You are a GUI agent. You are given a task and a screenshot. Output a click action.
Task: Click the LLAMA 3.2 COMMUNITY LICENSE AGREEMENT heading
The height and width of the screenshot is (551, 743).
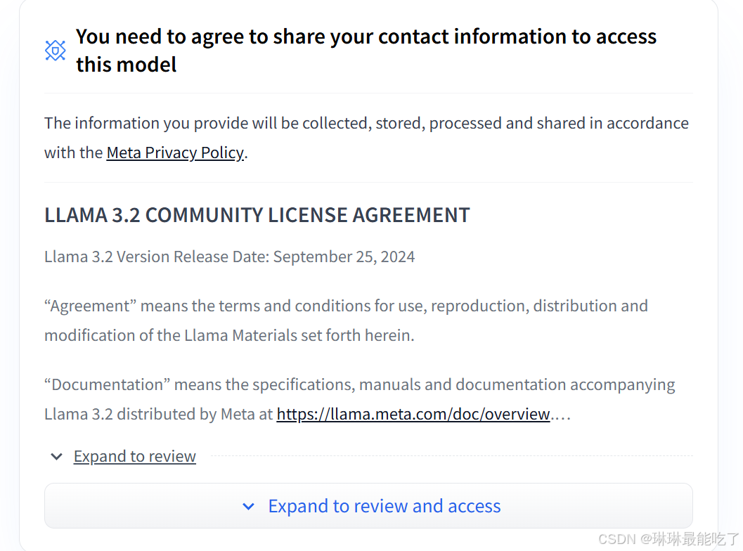point(257,215)
